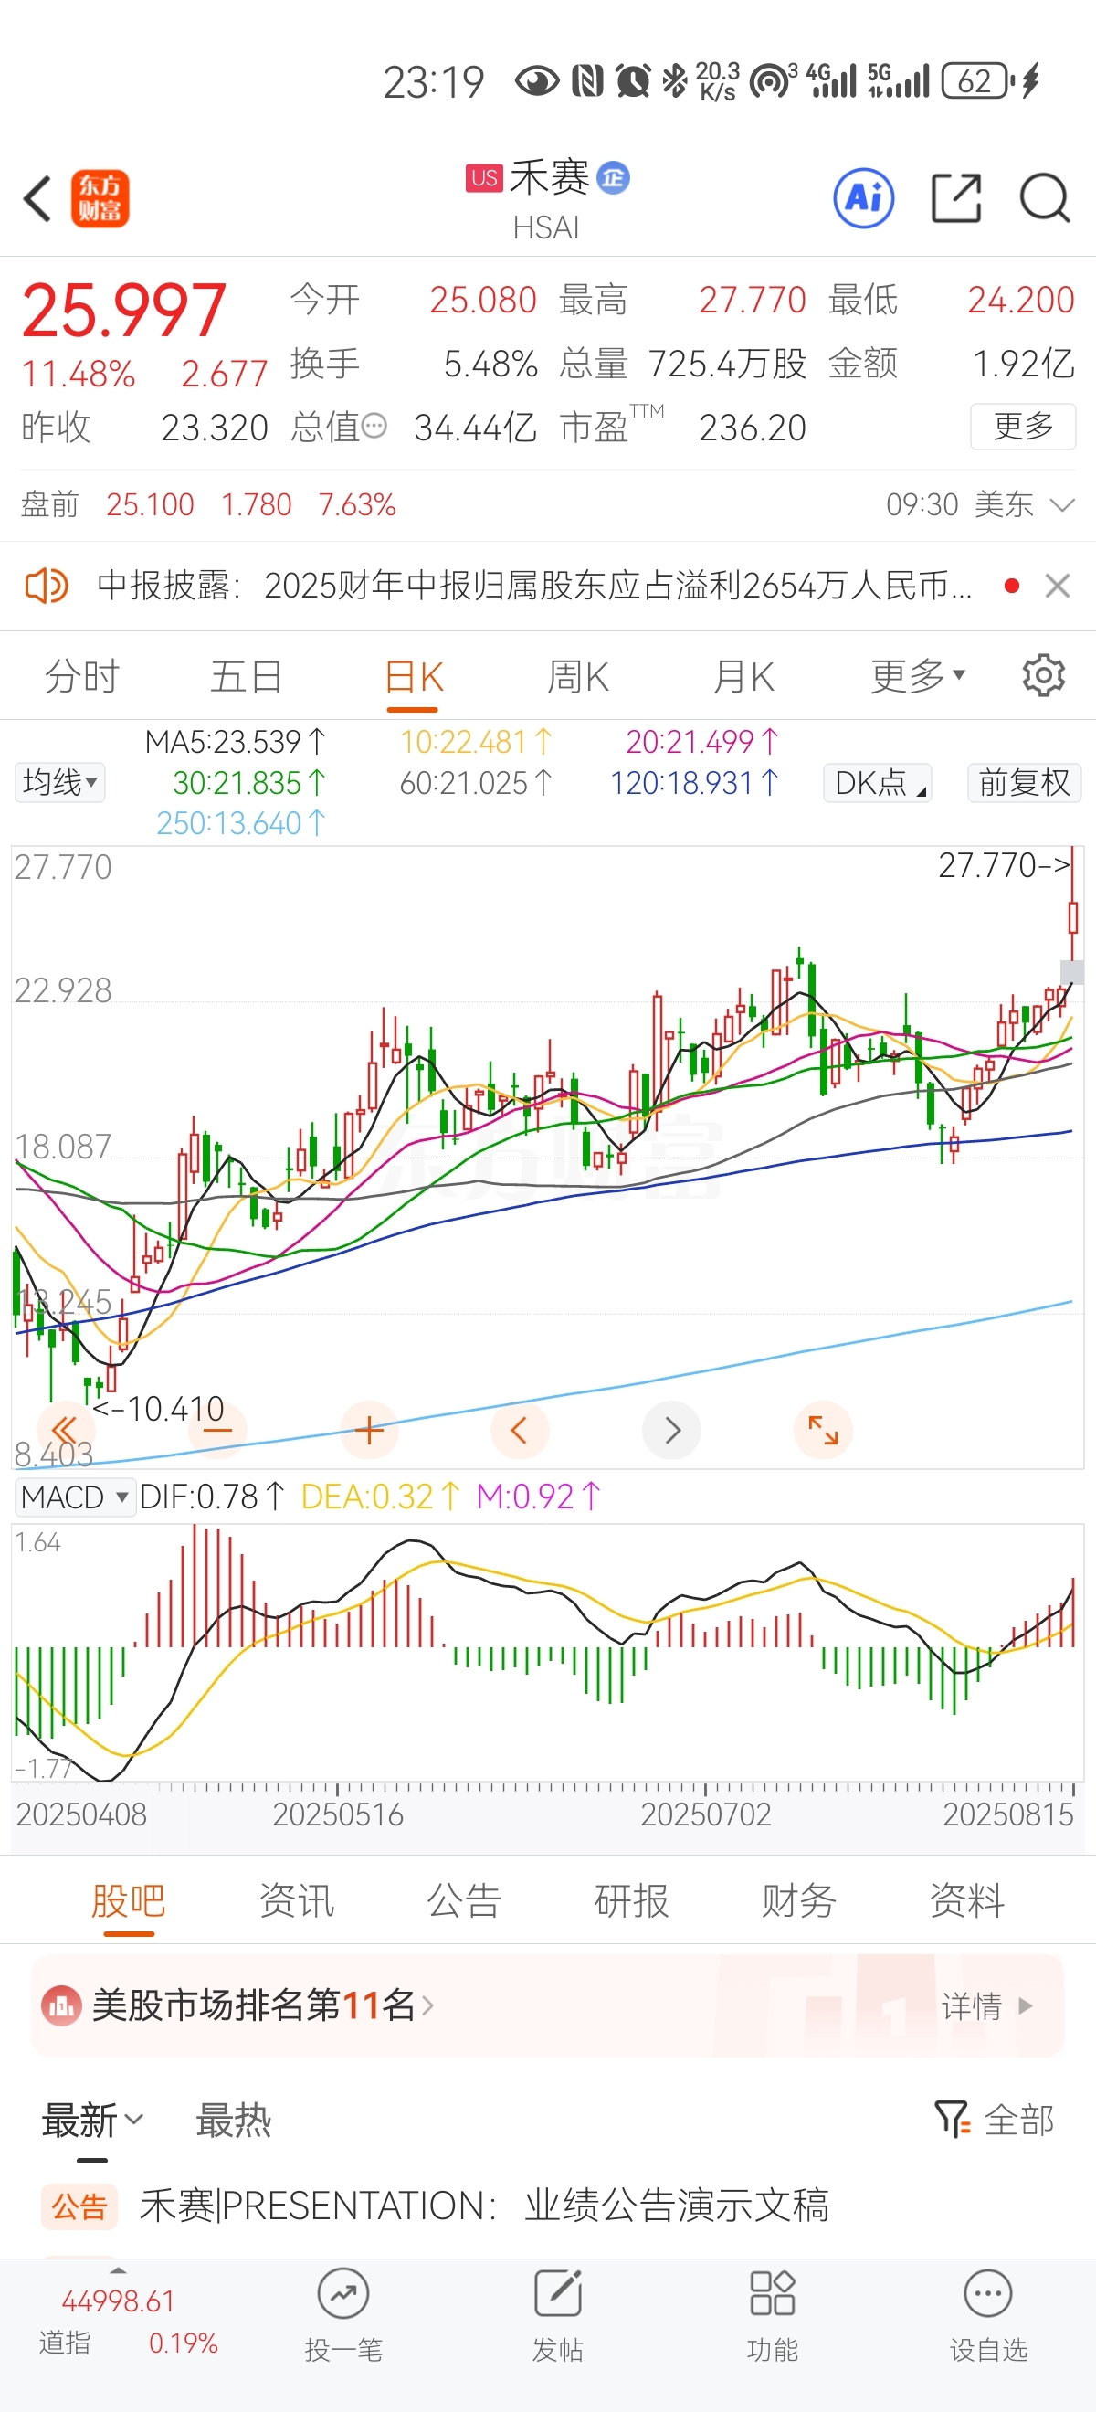Expand the 更多 chart period dropdown
1096x2412 pixels.
tap(917, 675)
